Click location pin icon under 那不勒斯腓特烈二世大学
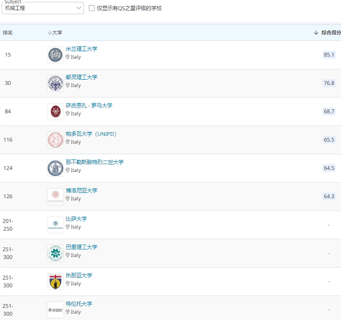The image size is (341, 320). point(68,170)
